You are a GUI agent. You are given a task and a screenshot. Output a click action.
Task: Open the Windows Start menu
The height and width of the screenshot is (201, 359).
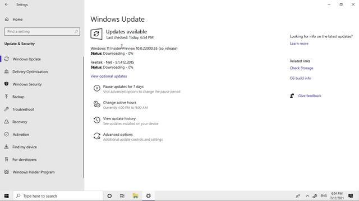(6, 196)
